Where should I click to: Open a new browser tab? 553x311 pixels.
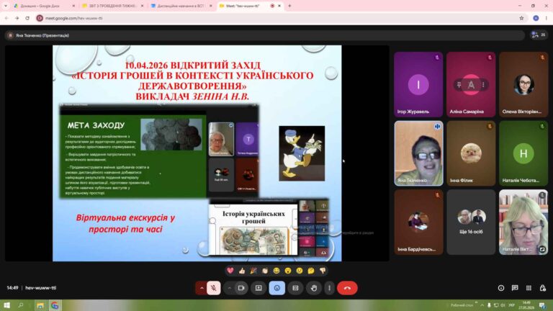tap(289, 6)
